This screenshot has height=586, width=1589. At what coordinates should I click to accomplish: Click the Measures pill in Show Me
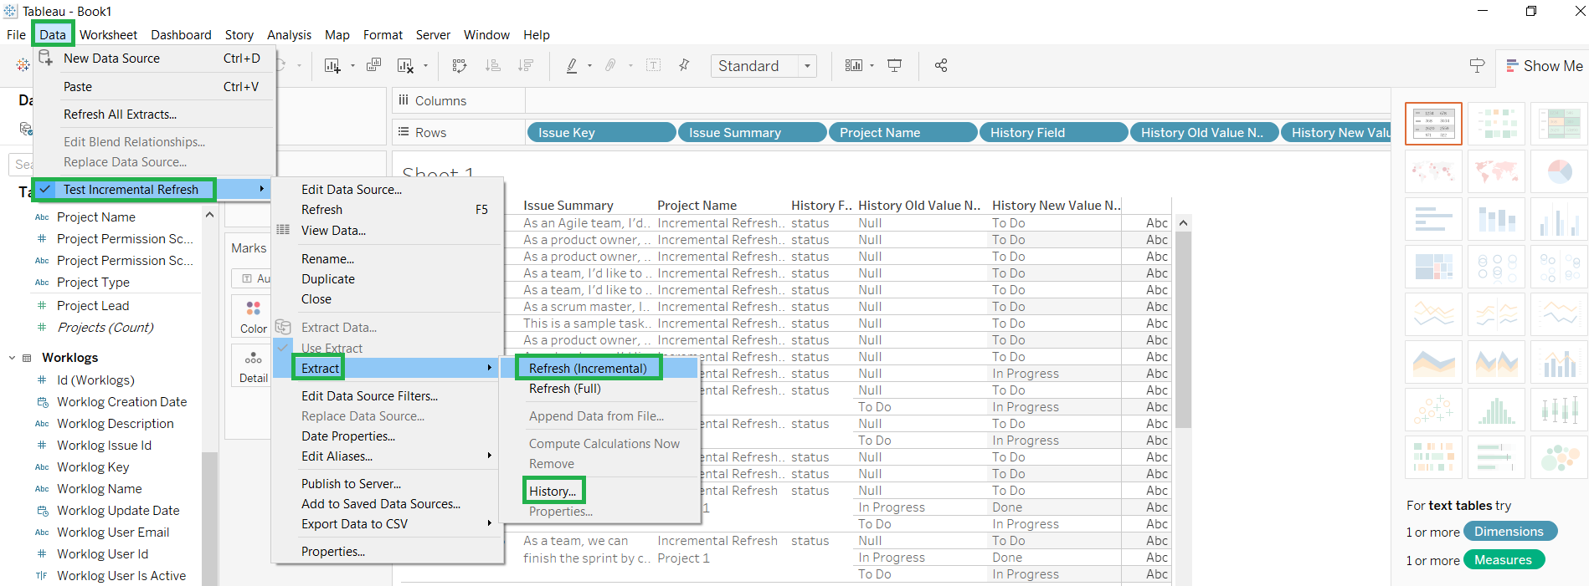[x=1504, y=560]
